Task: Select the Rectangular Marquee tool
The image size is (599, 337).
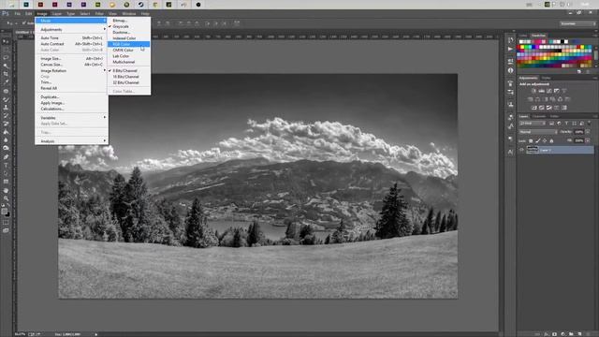Action: (6, 50)
